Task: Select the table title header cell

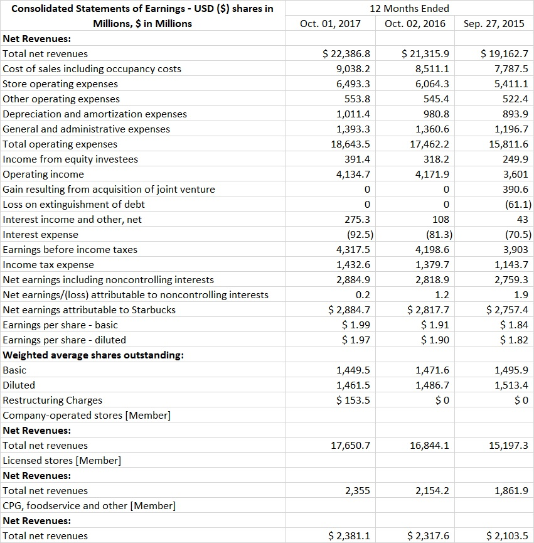Action: pyautogui.click(x=142, y=15)
